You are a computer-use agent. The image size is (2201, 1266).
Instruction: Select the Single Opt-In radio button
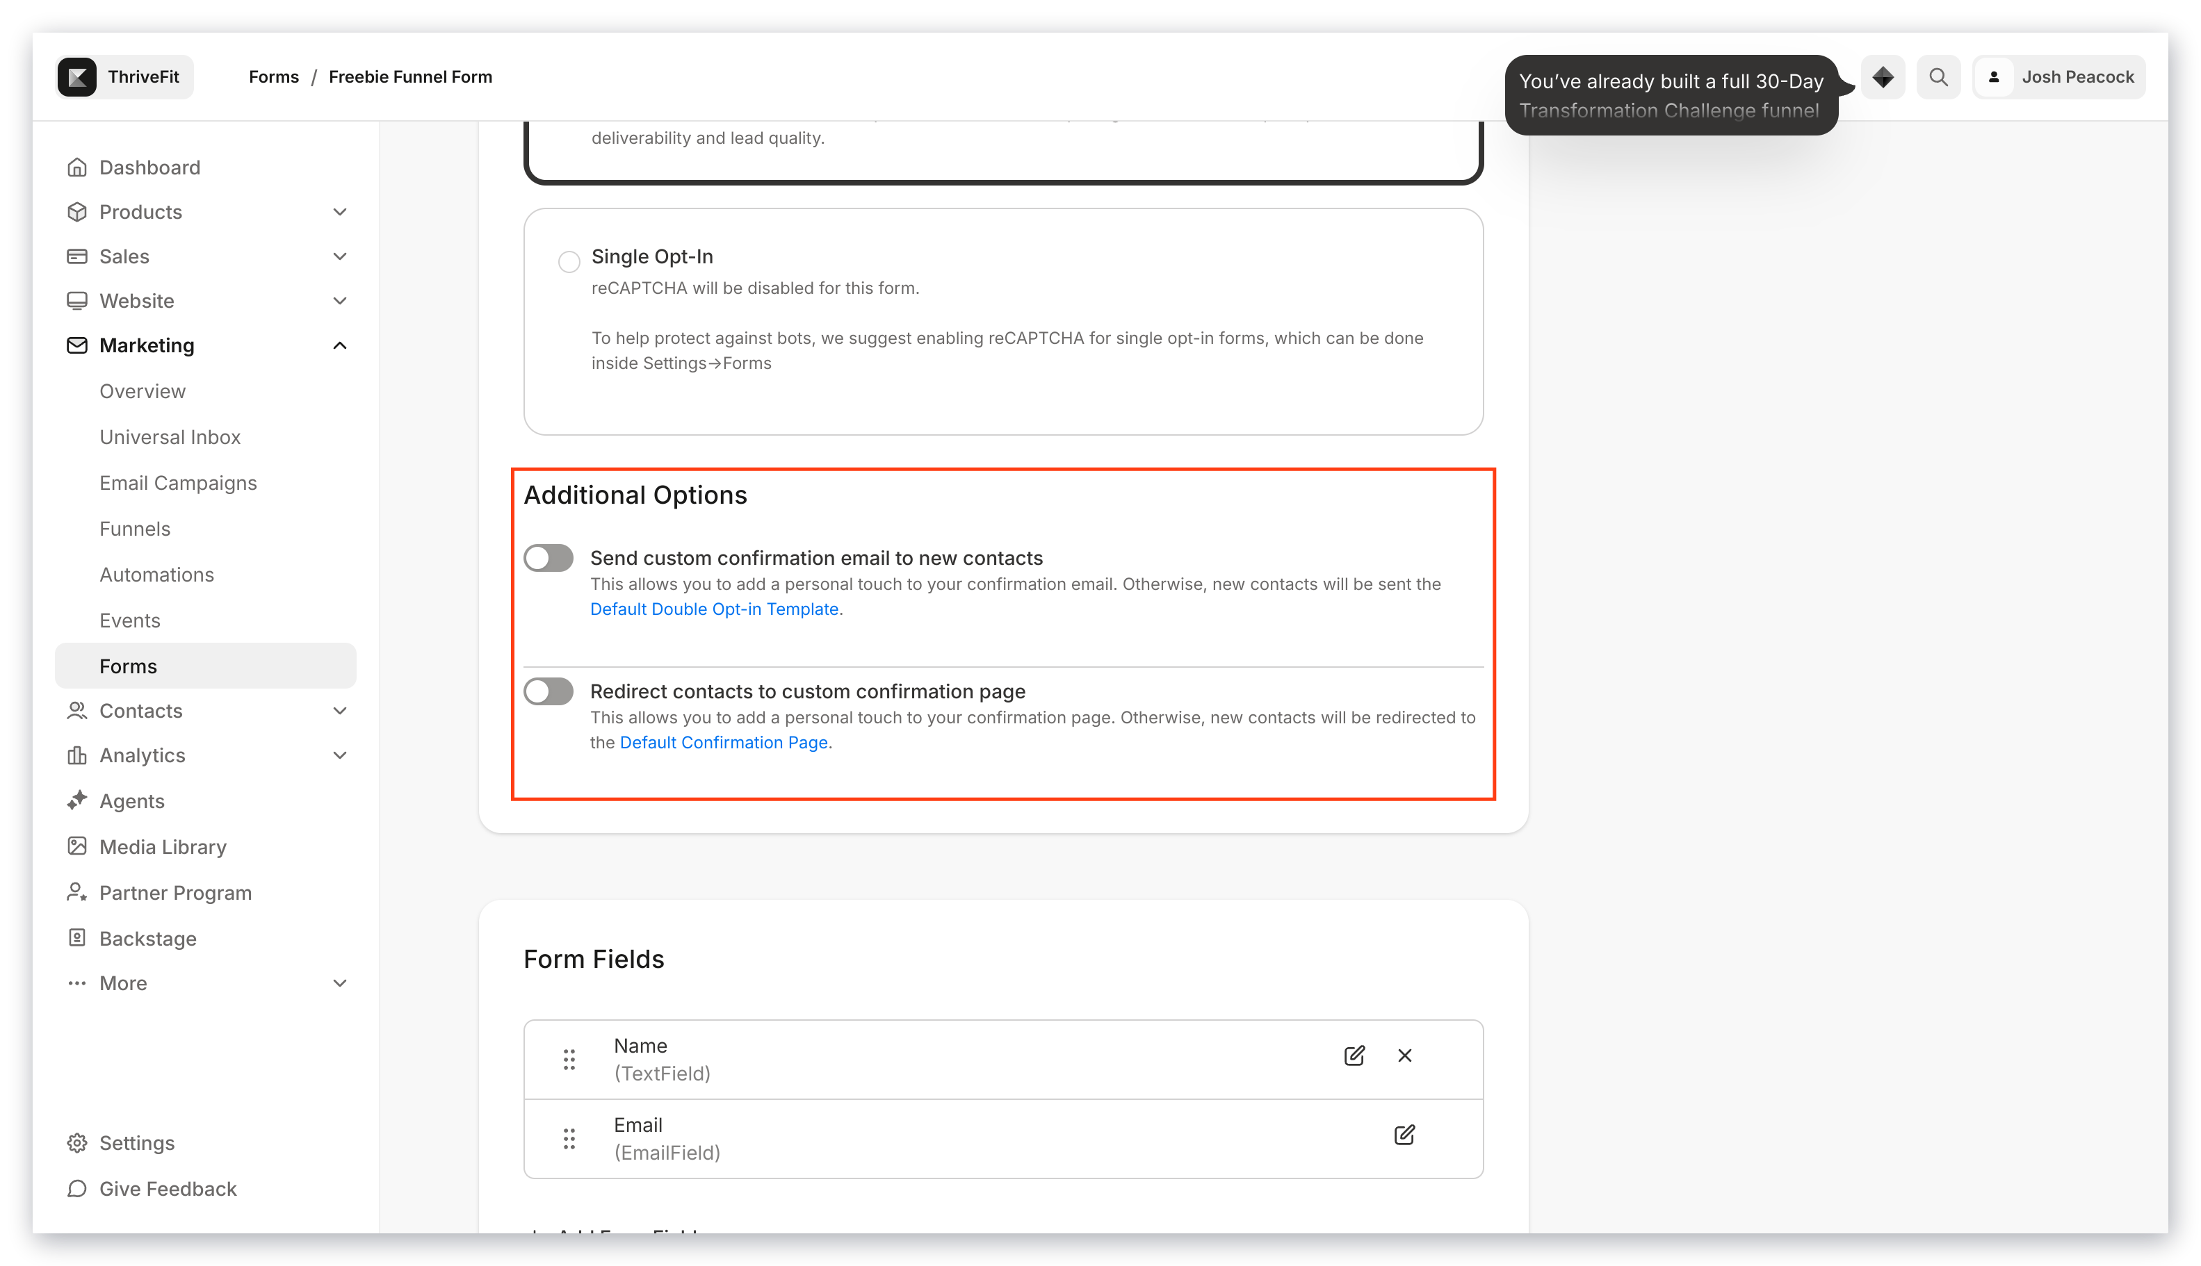pyautogui.click(x=569, y=261)
